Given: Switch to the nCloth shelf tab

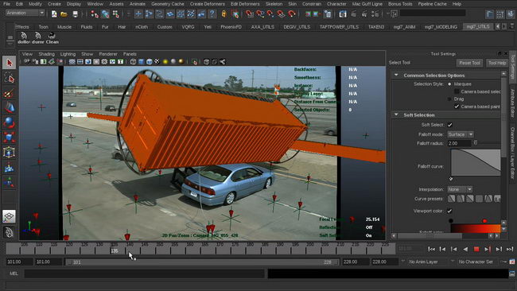Looking at the screenshot, I should [x=142, y=27].
